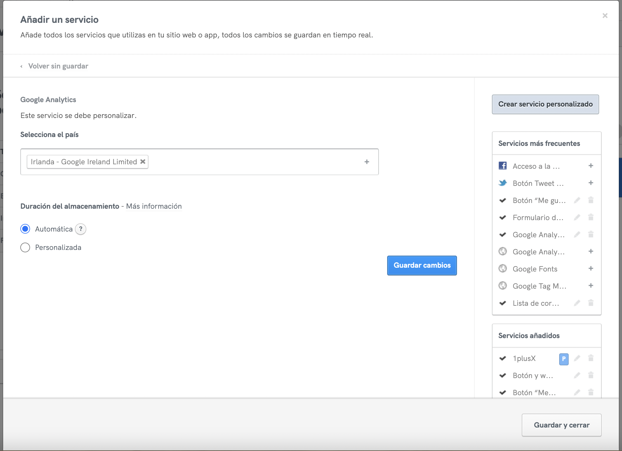Image resolution: width=622 pixels, height=451 pixels.
Task: Select the Personalizada storage duration option
Action: pos(25,247)
